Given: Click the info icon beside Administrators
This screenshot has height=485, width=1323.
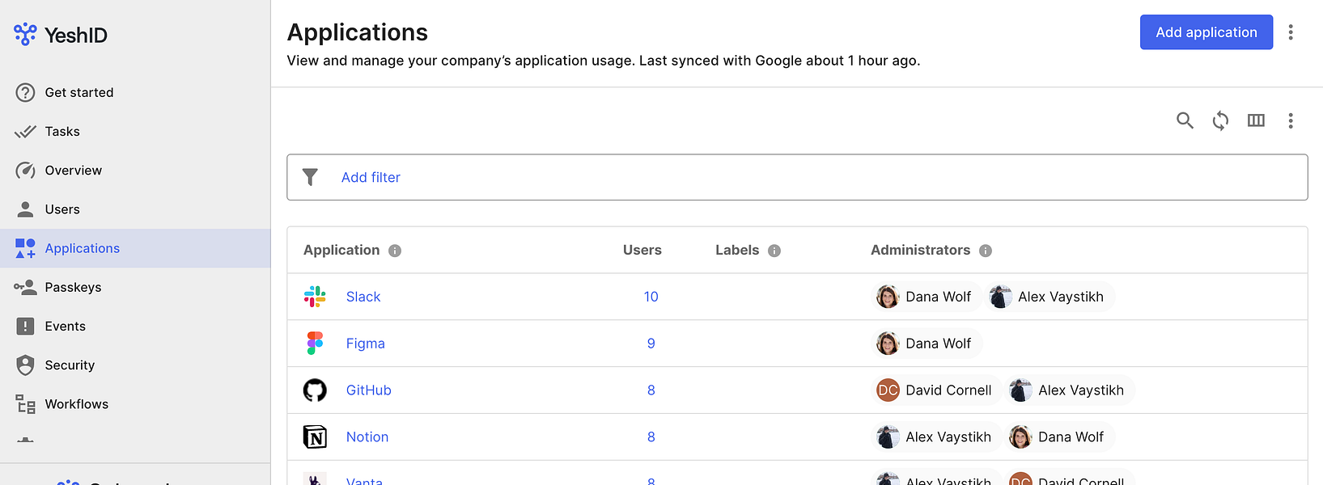Looking at the screenshot, I should (x=986, y=251).
